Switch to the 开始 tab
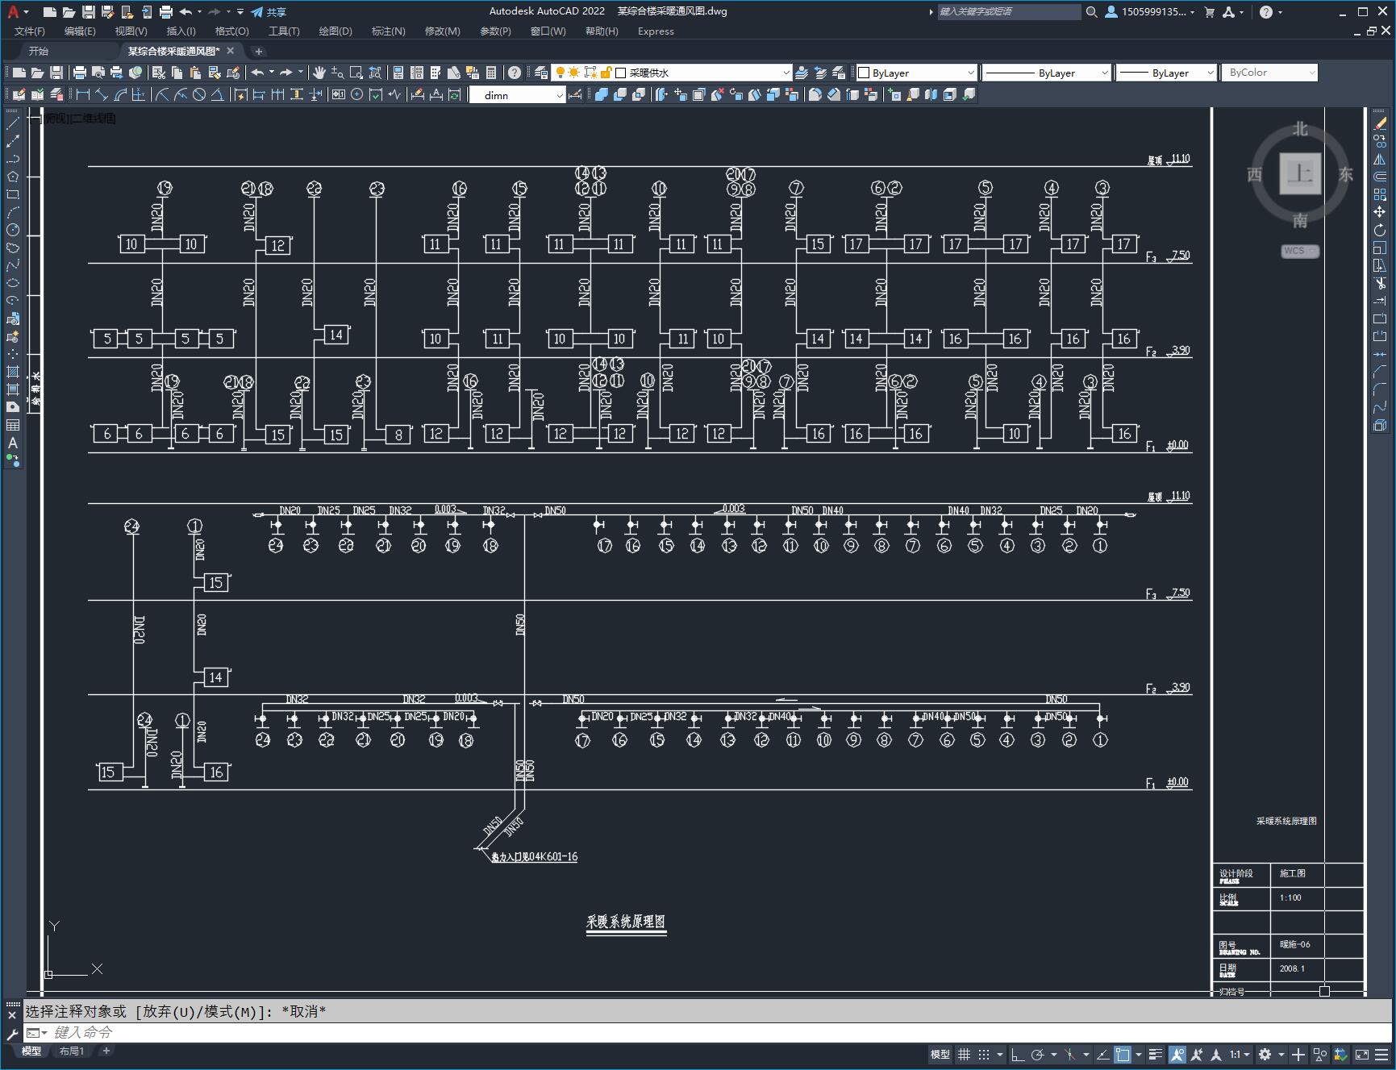The width and height of the screenshot is (1396, 1070). click(x=39, y=51)
